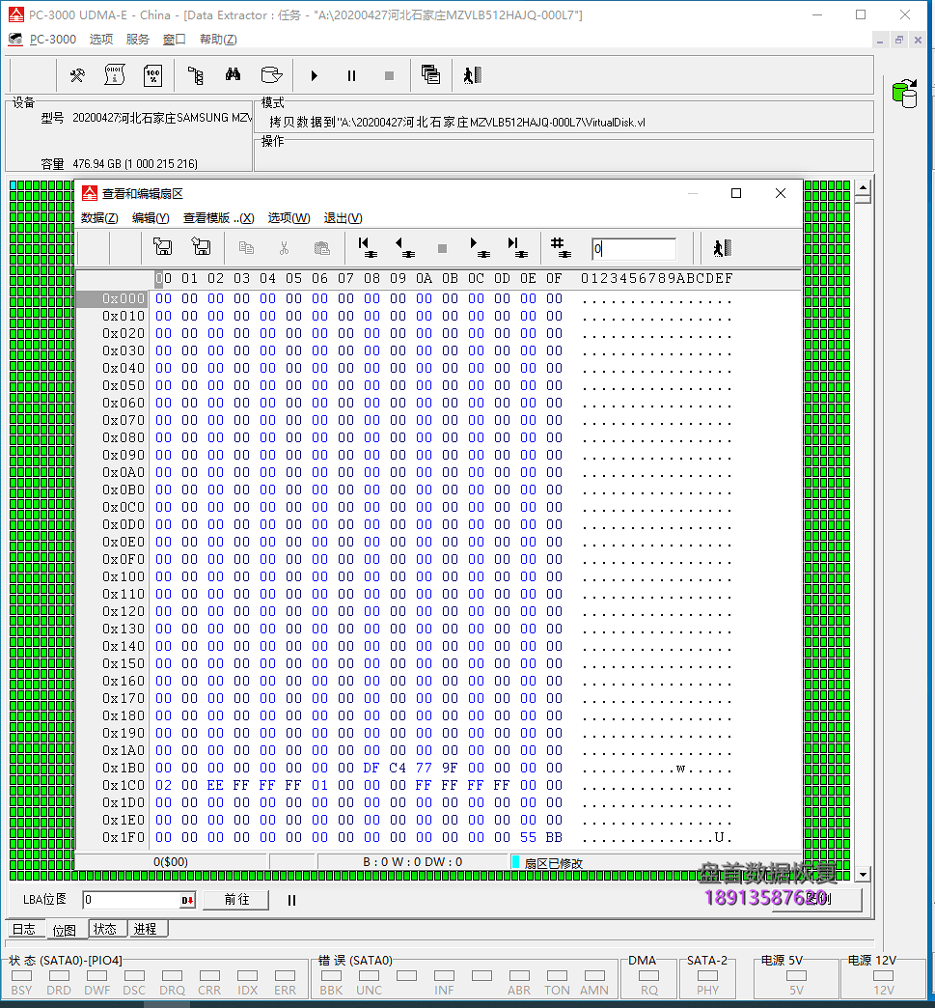Select byte BB in row 0x1F0

pyautogui.click(x=554, y=837)
